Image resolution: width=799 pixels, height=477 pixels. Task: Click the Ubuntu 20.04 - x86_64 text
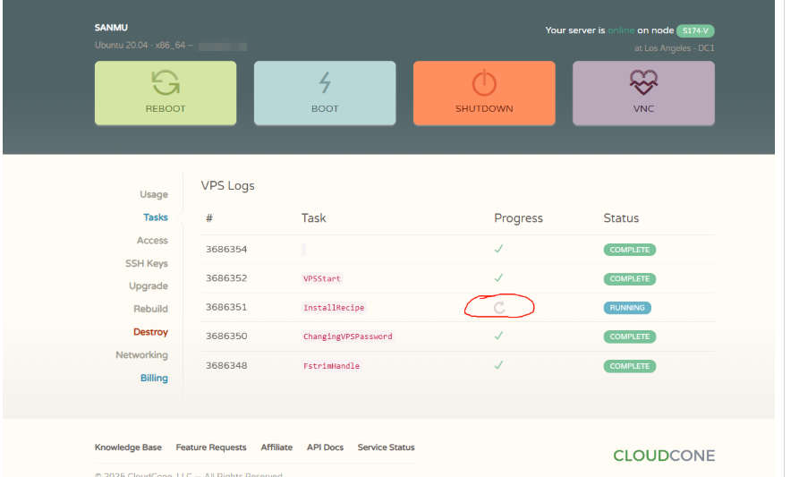pos(140,46)
